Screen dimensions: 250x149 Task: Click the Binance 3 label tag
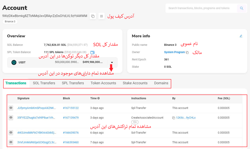[x=10, y=22]
